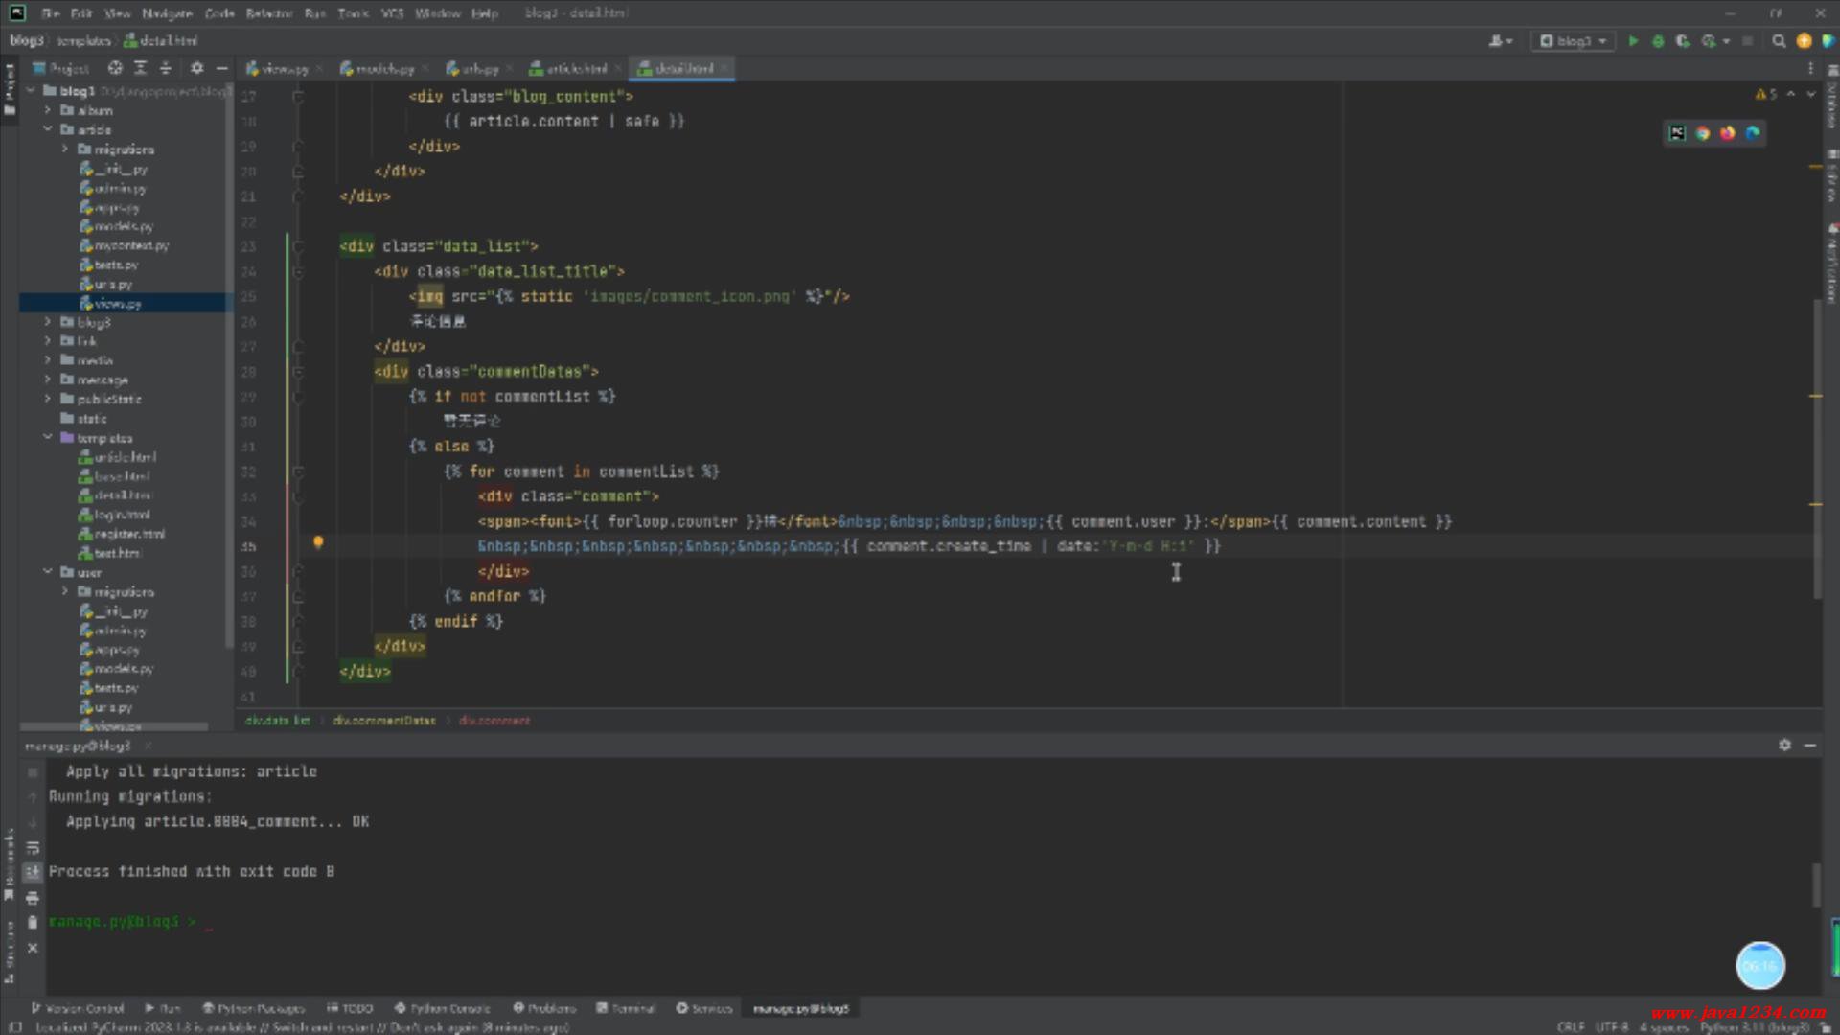Open the Refactor menu
The image size is (1840, 1035).
[x=268, y=13]
